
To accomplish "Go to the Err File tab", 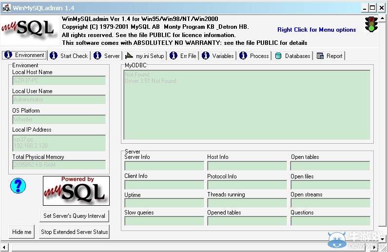I will point(183,56).
